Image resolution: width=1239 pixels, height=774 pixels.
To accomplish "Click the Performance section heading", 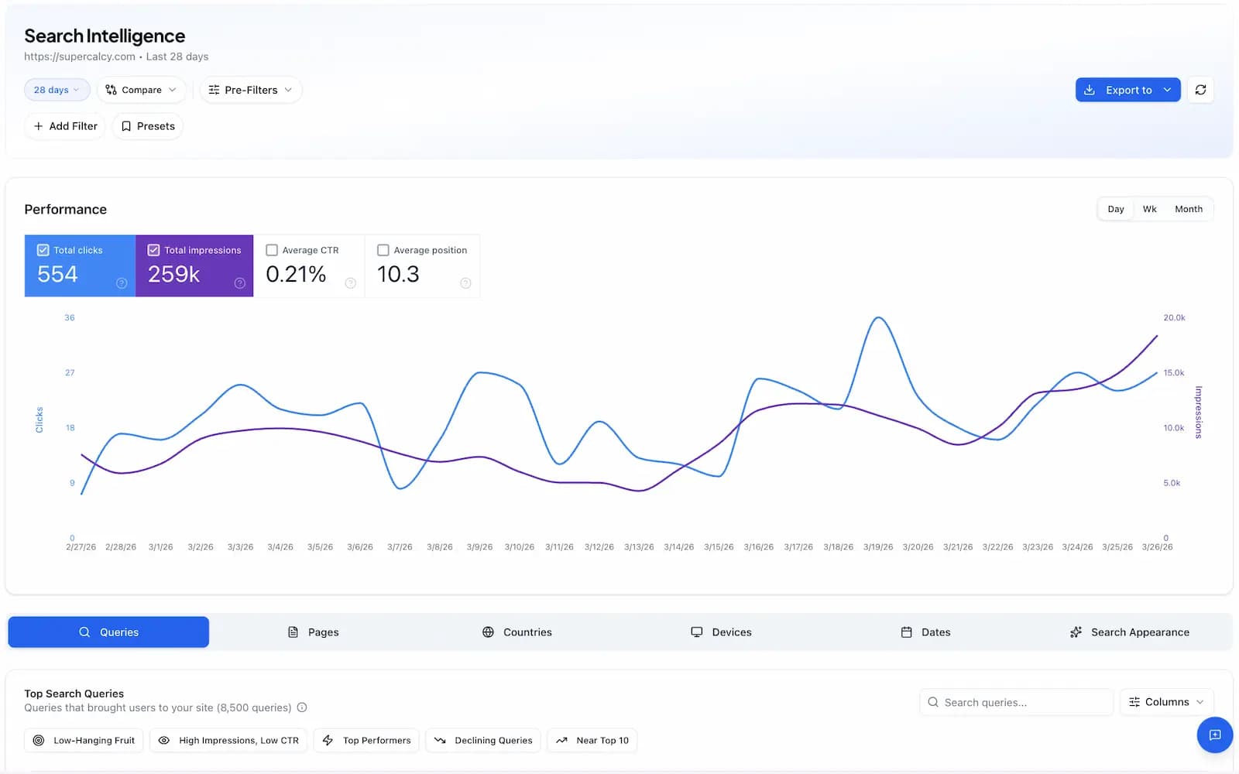I will click(x=66, y=209).
